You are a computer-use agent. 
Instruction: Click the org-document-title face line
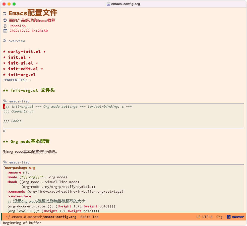pos(61,206)
